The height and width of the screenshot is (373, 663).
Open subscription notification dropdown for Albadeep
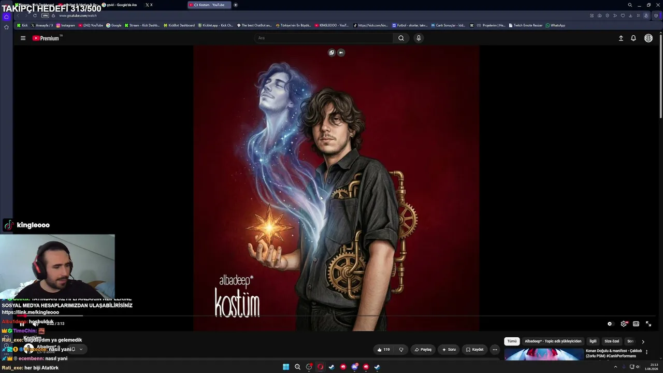click(x=77, y=349)
